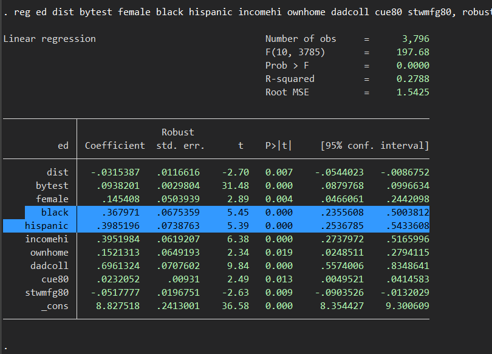Select the highlighted 'black' row label

click(x=55, y=213)
